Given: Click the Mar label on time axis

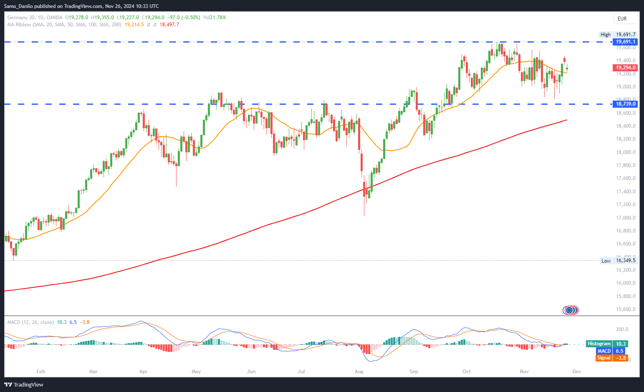Looking at the screenshot, I should pyautogui.click(x=93, y=372).
